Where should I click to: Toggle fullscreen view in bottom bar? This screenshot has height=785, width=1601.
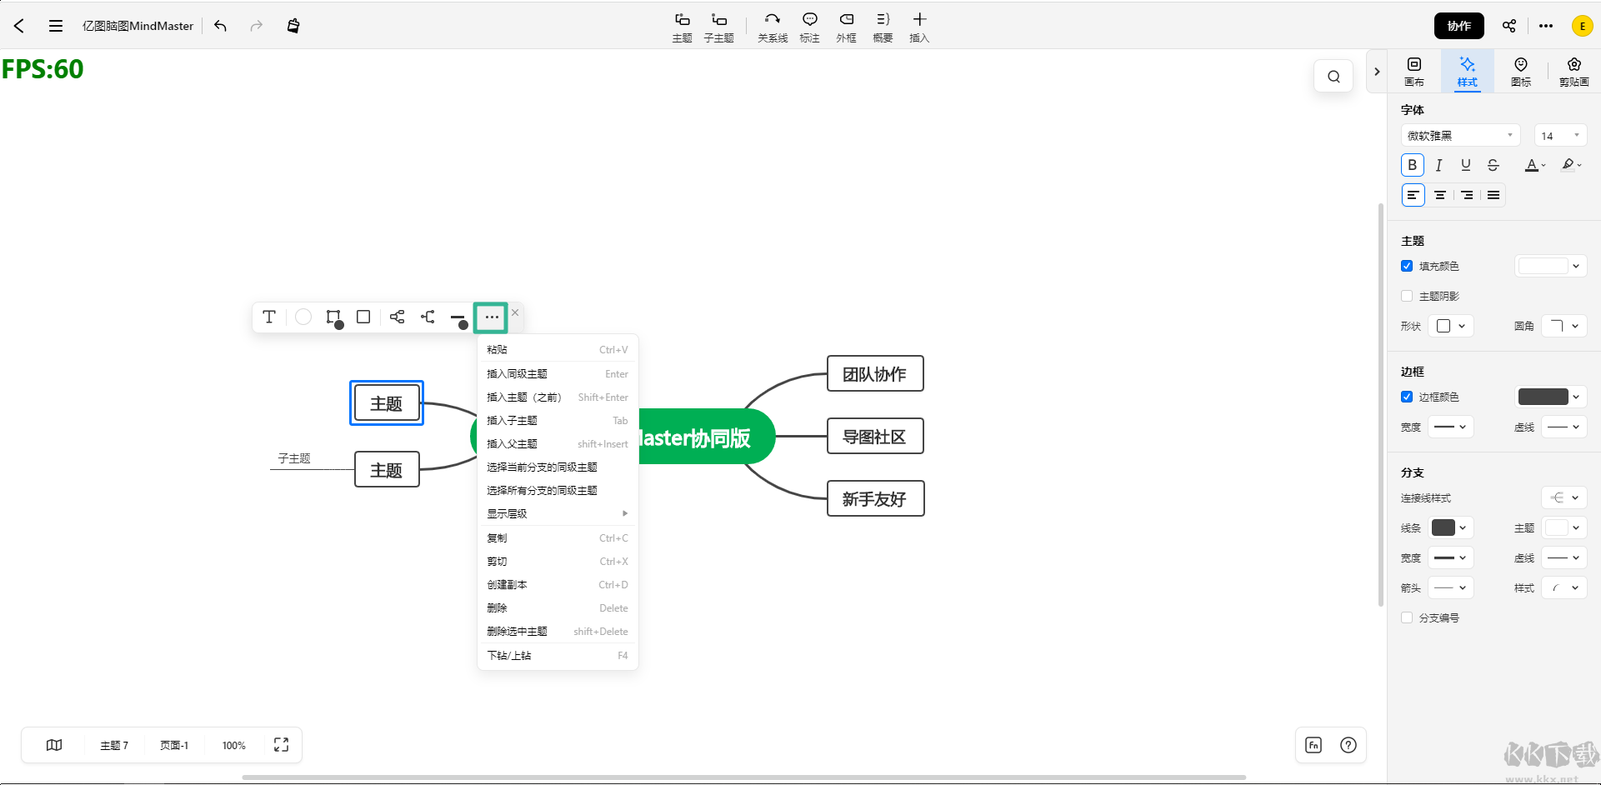coord(281,745)
